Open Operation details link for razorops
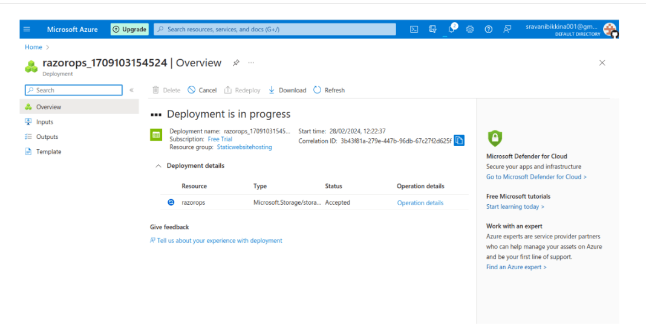The width and height of the screenshot is (646, 329). pos(420,203)
